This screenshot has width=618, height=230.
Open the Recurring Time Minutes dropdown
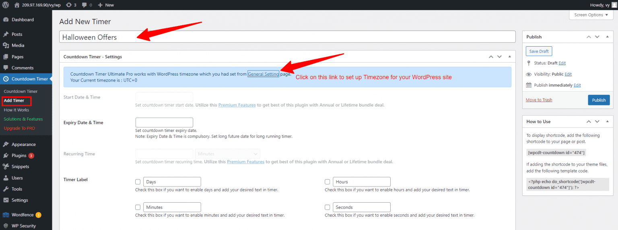tap(227, 154)
